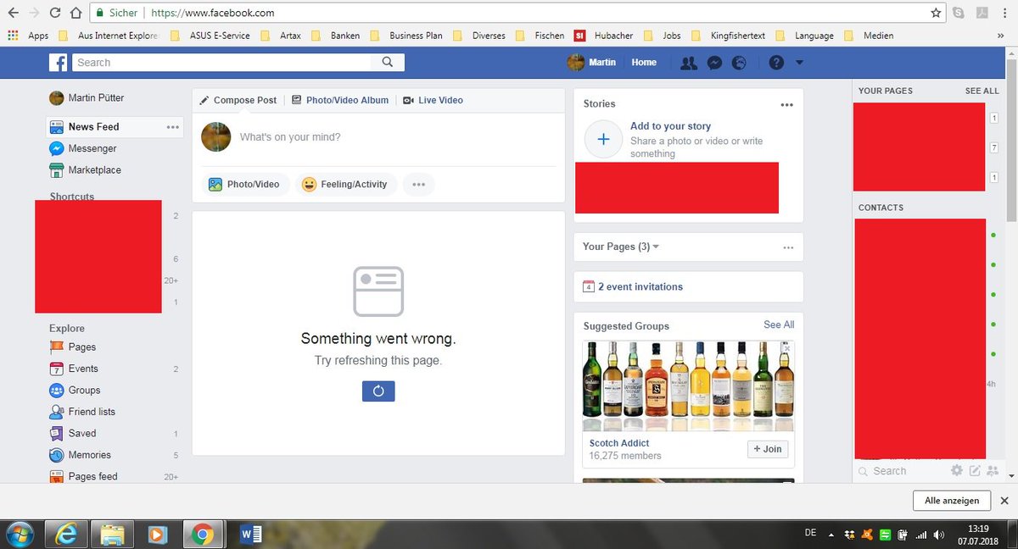
Task: Open the Friend Requests icon in header
Action: 689,63
